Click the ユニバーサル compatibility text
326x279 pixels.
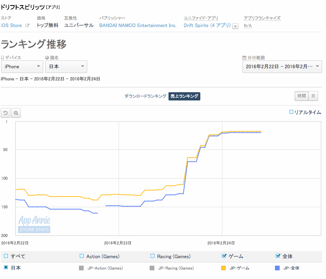pyautogui.click(x=79, y=26)
